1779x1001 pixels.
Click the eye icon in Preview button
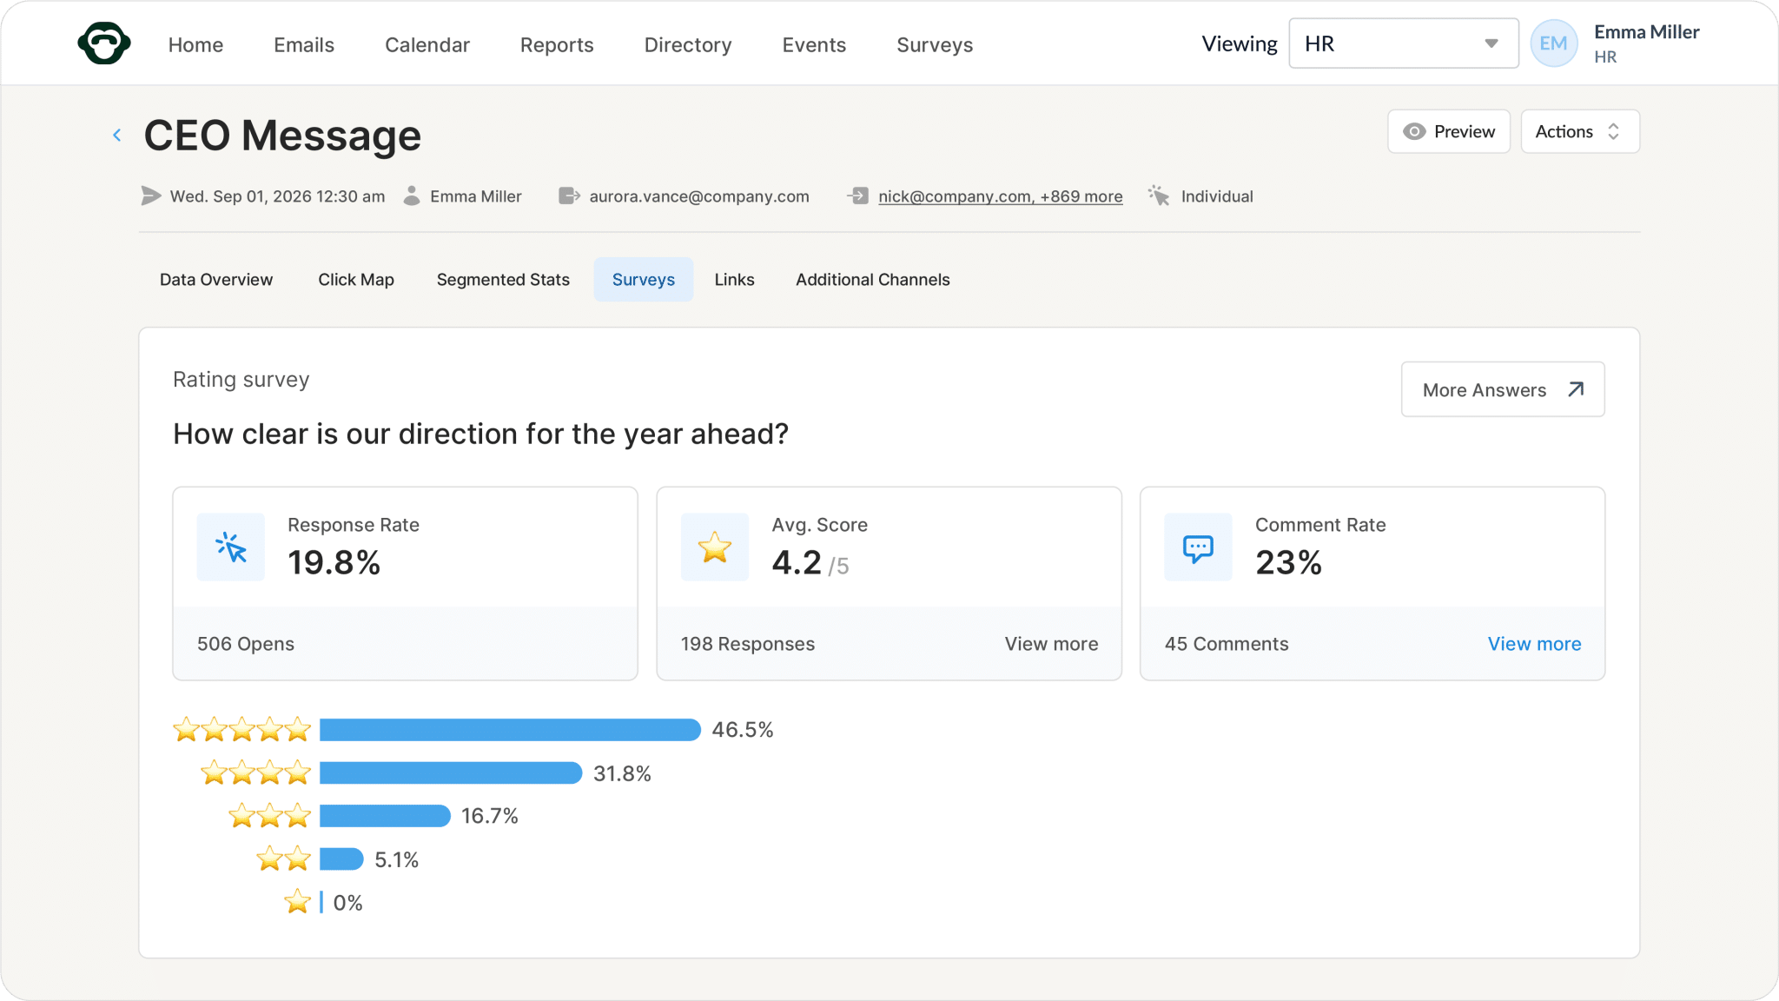coord(1414,131)
